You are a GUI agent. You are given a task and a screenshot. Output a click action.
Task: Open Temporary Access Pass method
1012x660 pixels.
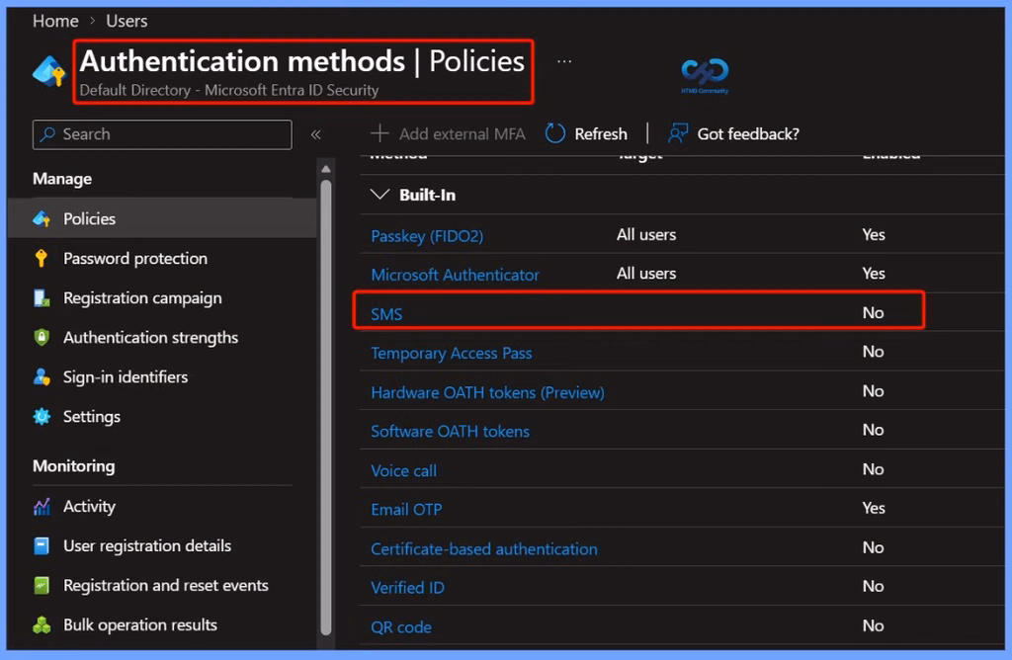[x=451, y=353]
